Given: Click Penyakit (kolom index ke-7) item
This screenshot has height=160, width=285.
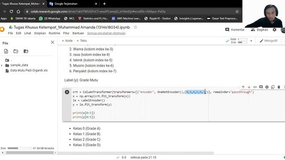Looking at the screenshot, I should coord(94,71).
